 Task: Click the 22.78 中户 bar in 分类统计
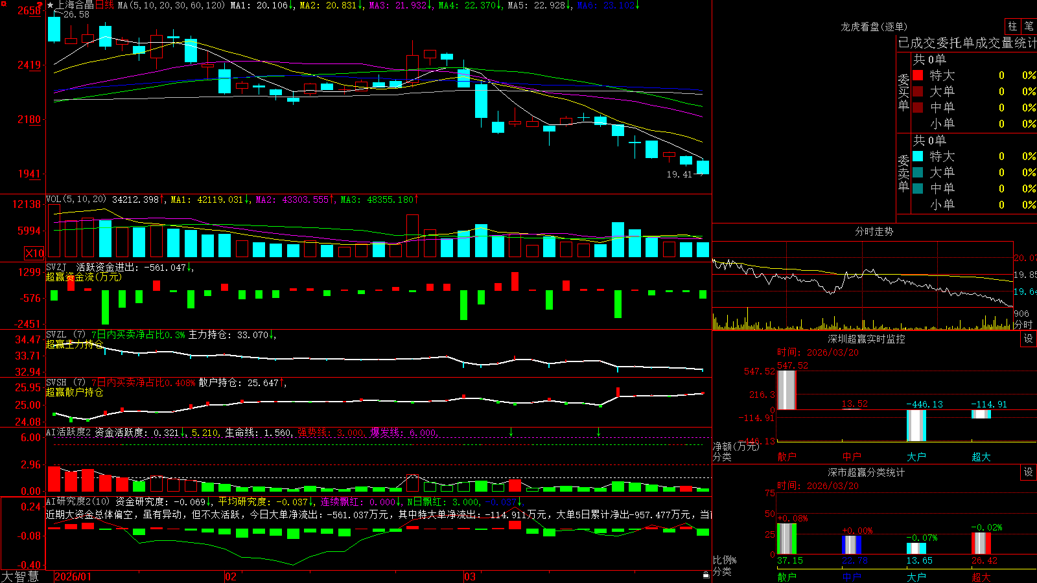[x=852, y=545]
